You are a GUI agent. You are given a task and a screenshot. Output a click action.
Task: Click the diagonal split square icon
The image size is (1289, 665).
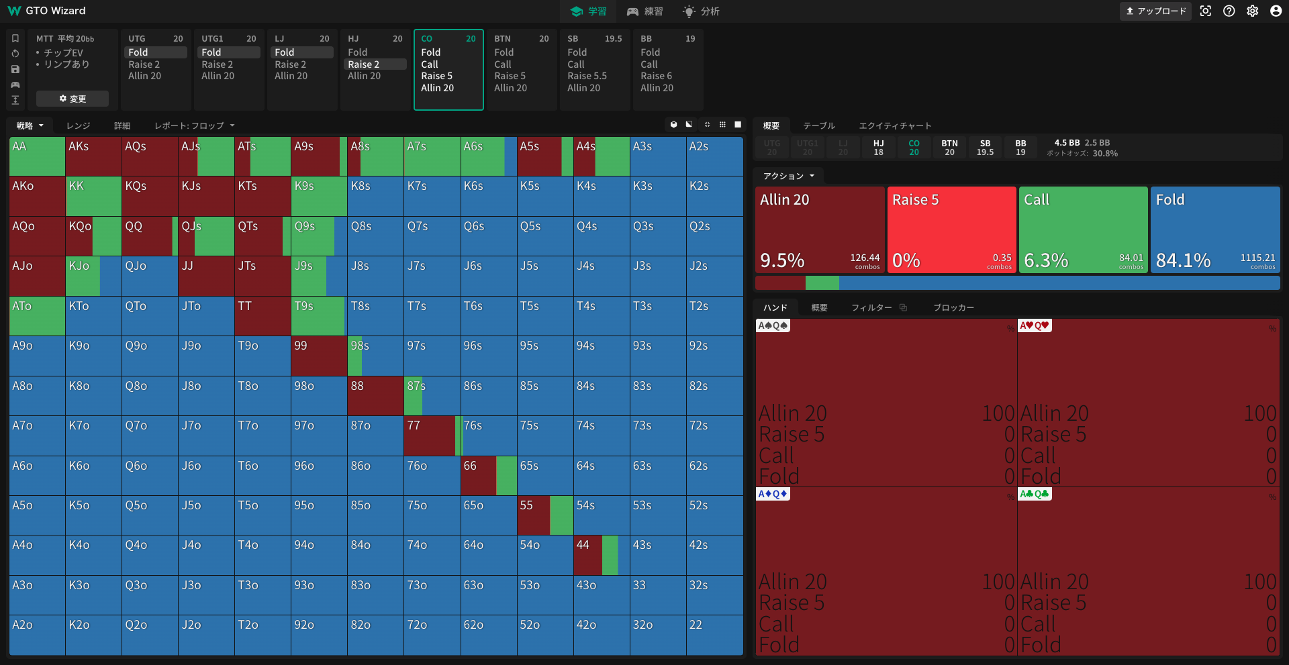(689, 125)
